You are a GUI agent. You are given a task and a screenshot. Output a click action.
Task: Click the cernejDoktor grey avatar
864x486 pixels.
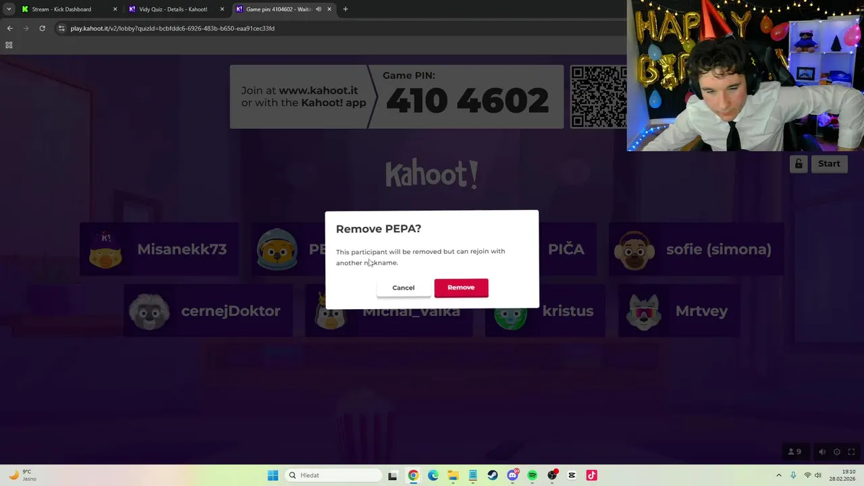point(149,311)
